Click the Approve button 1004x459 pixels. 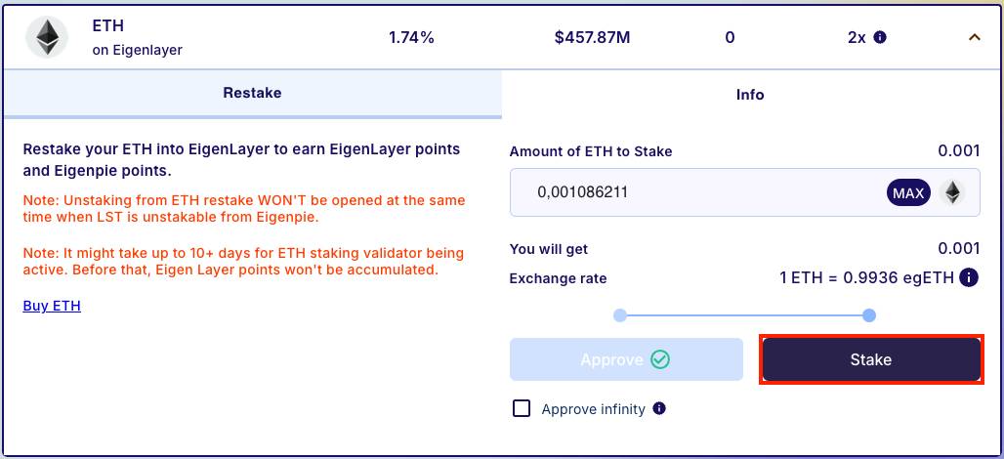click(x=626, y=359)
